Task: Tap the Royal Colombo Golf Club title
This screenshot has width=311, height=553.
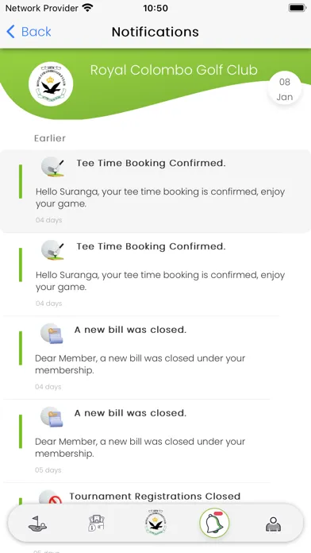Action: point(174,70)
